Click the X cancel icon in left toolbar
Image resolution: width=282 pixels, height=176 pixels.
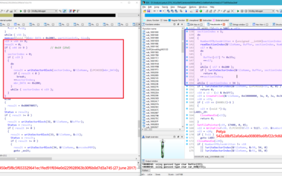tap(15, 11)
